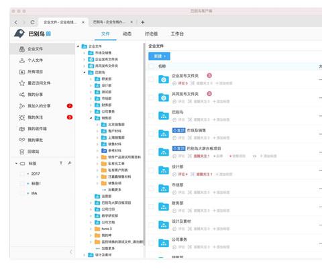Open 我的分享 share icon
Viewport: 322px width, 271px height.
[x=22, y=95]
